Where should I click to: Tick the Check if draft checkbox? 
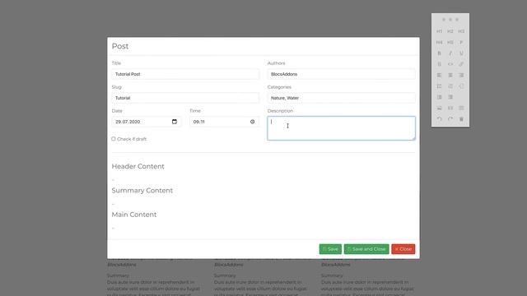[114, 139]
